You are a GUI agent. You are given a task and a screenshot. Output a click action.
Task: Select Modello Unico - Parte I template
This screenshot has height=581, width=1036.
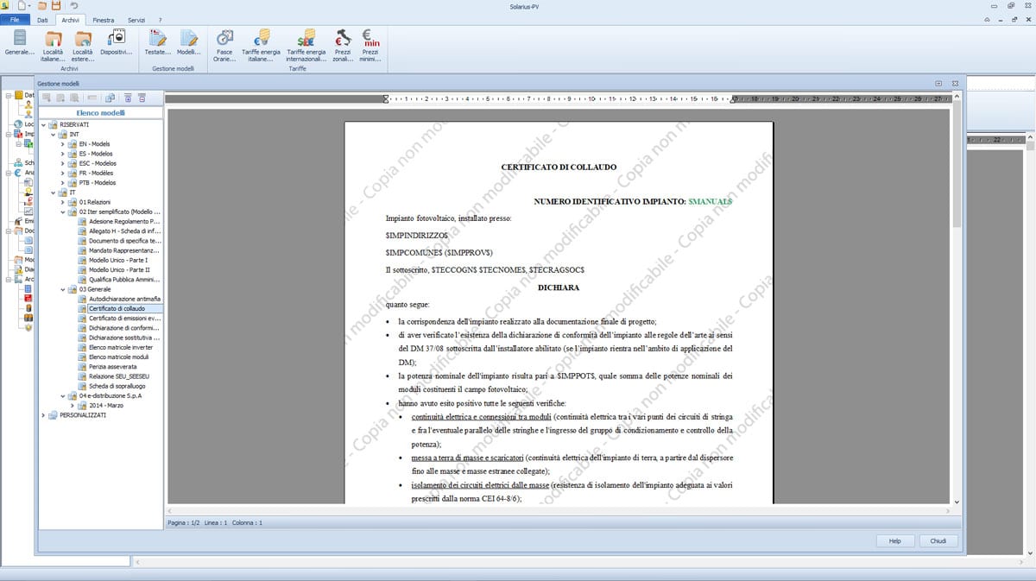pyautogui.click(x=118, y=260)
